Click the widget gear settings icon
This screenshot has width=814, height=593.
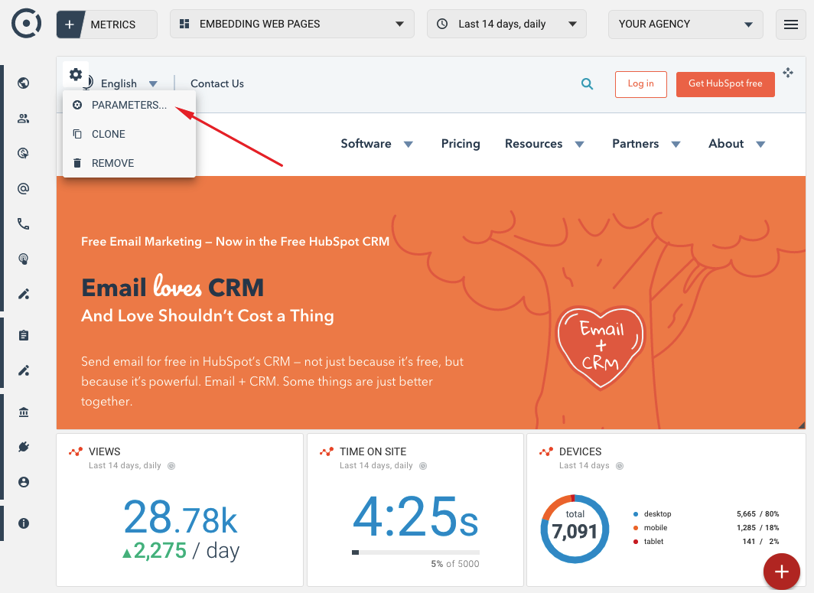point(76,74)
